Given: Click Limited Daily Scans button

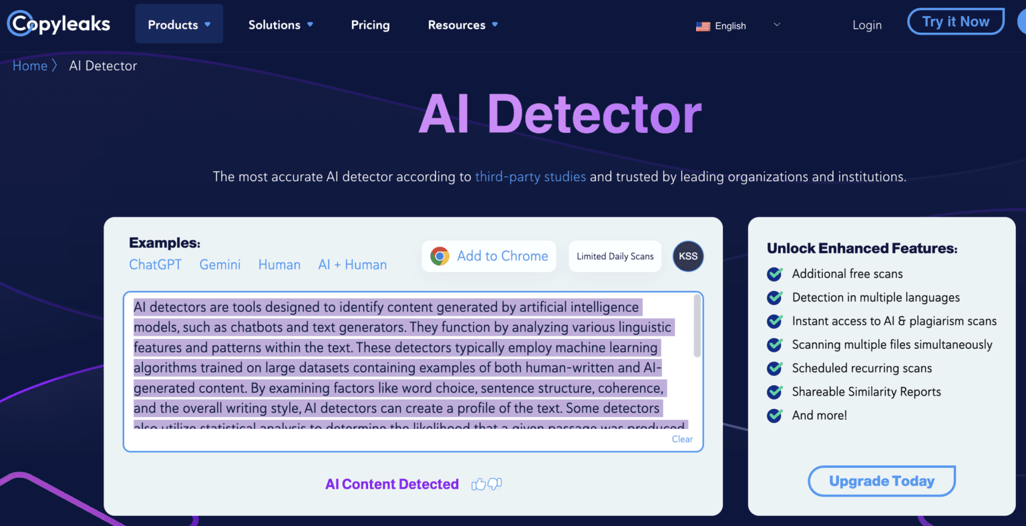Looking at the screenshot, I should [615, 256].
